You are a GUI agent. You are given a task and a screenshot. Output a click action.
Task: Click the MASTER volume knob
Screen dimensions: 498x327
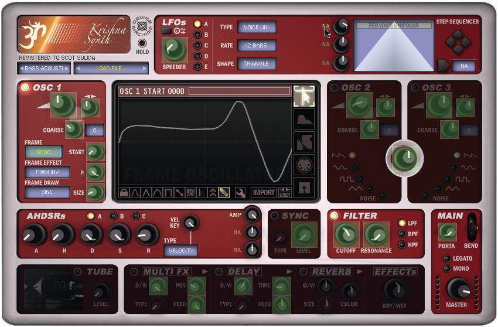click(458, 289)
